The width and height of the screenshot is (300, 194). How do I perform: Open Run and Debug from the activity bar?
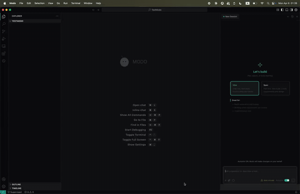point(4,39)
